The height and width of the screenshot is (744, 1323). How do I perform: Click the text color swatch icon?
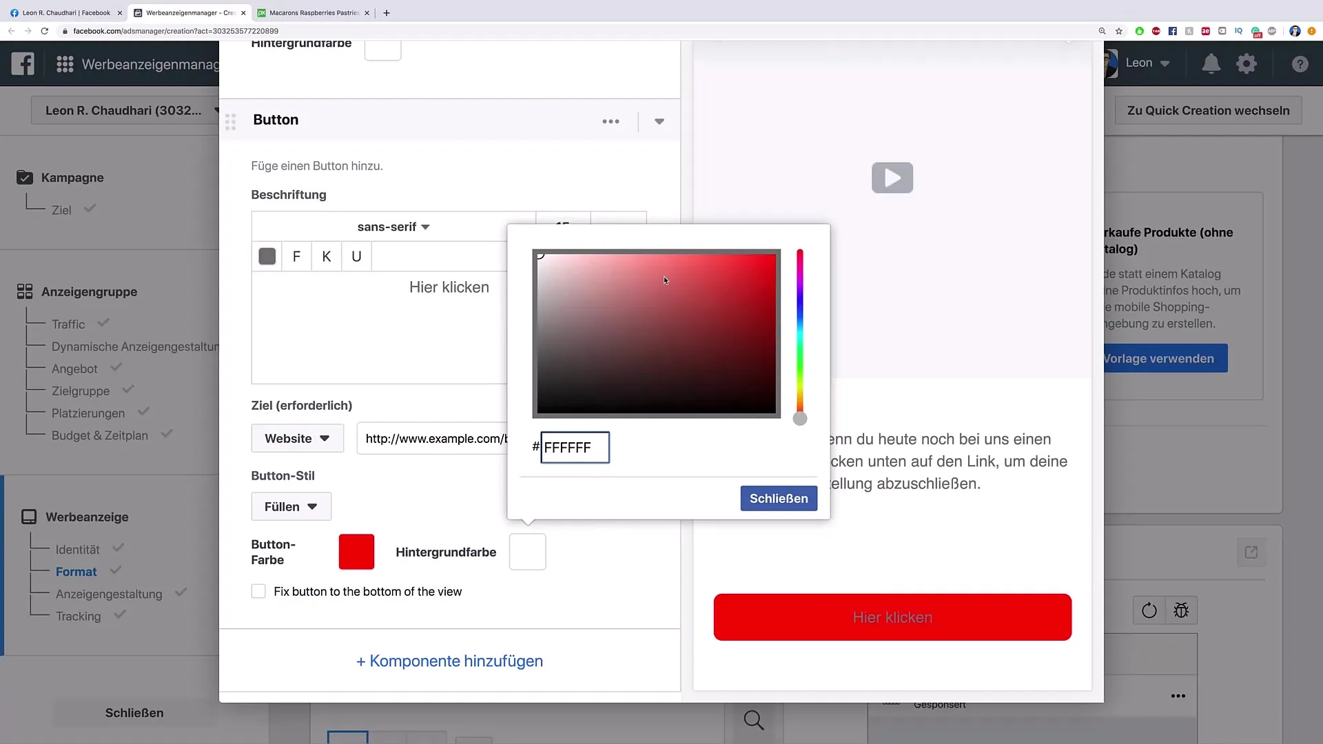point(267,256)
